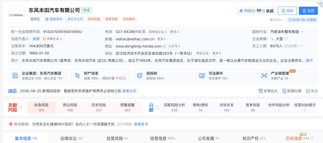
Task: Open 债务/债权 14 analysis
Action: click(200, 108)
